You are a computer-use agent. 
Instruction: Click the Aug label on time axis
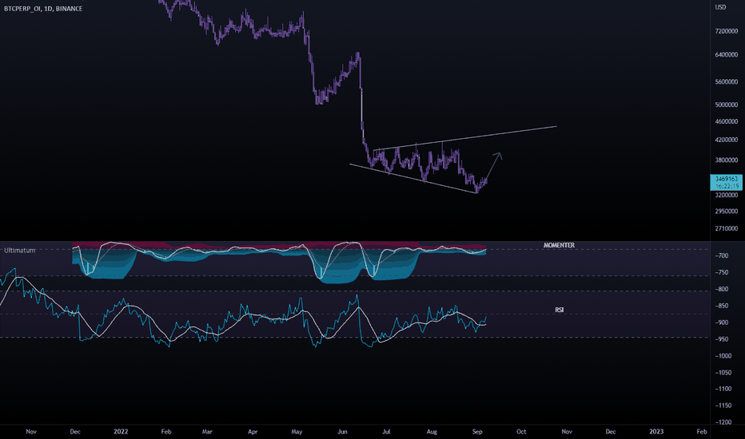click(432, 431)
